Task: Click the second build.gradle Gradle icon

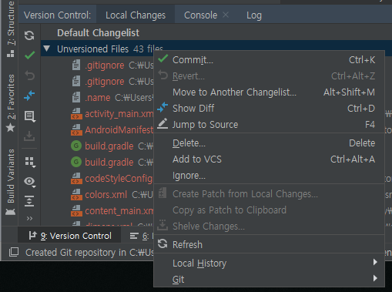Action: click(x=76, y=163)
